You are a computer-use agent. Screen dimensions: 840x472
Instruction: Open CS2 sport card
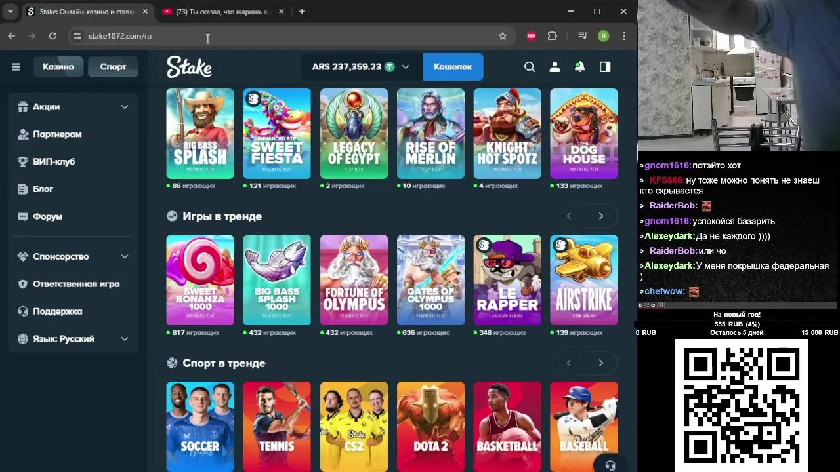click(x=354, y=427)
